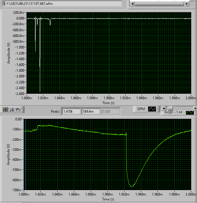Click the 1.800m upper X-axis start value
This screenshot has height=203, width=197.
(x=27, y=98)
